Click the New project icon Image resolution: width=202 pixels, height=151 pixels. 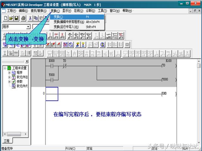click(x=6, y=18)
